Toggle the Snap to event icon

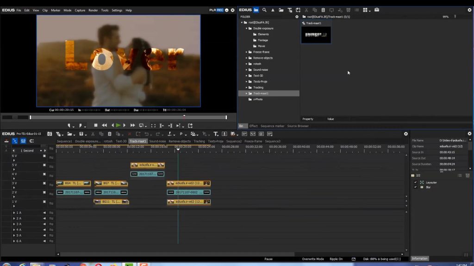click(31, 141)
